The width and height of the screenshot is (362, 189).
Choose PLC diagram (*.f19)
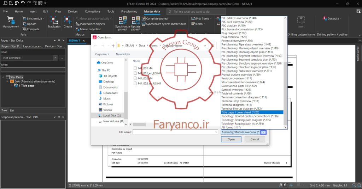(252, 25)
